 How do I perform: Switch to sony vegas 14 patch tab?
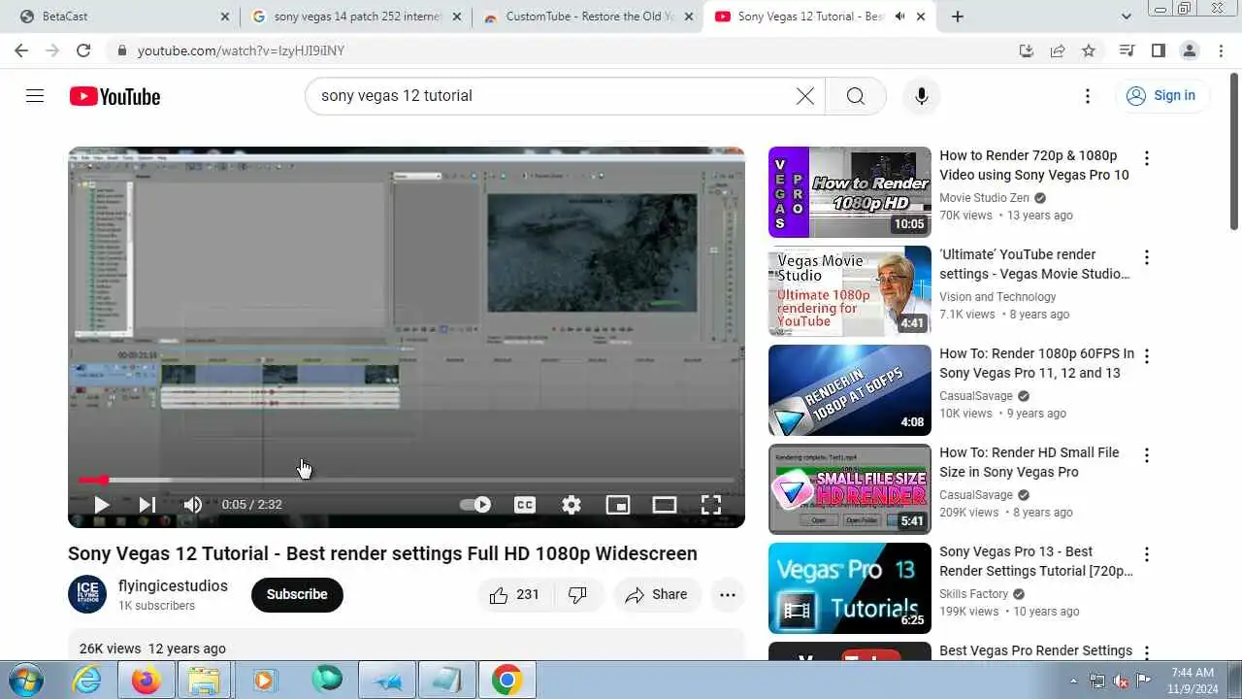point(355,17)
